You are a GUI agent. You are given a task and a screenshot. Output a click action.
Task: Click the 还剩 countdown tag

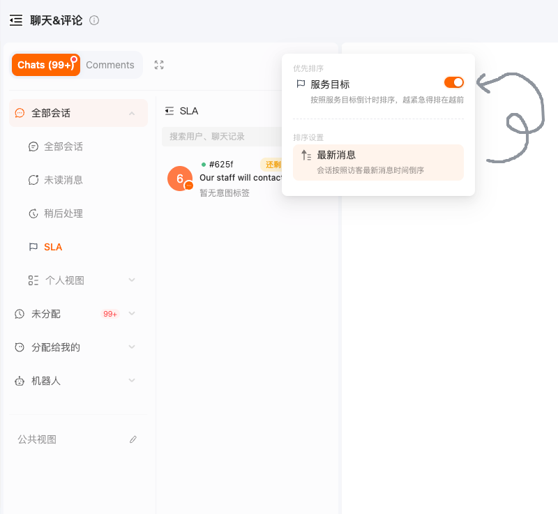click(x=271, y=165)
